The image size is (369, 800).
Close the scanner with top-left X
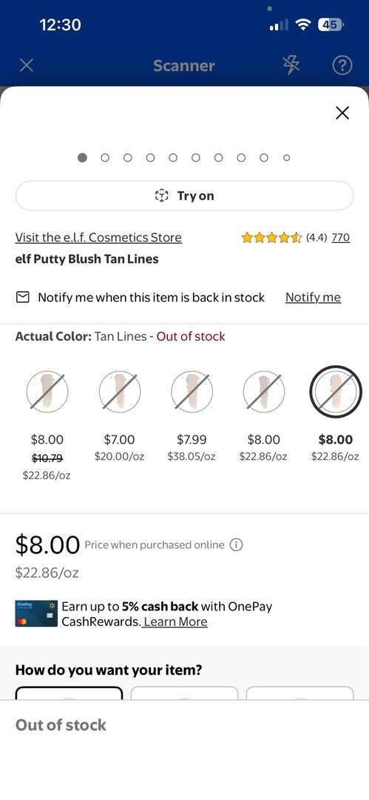[27, 65]
